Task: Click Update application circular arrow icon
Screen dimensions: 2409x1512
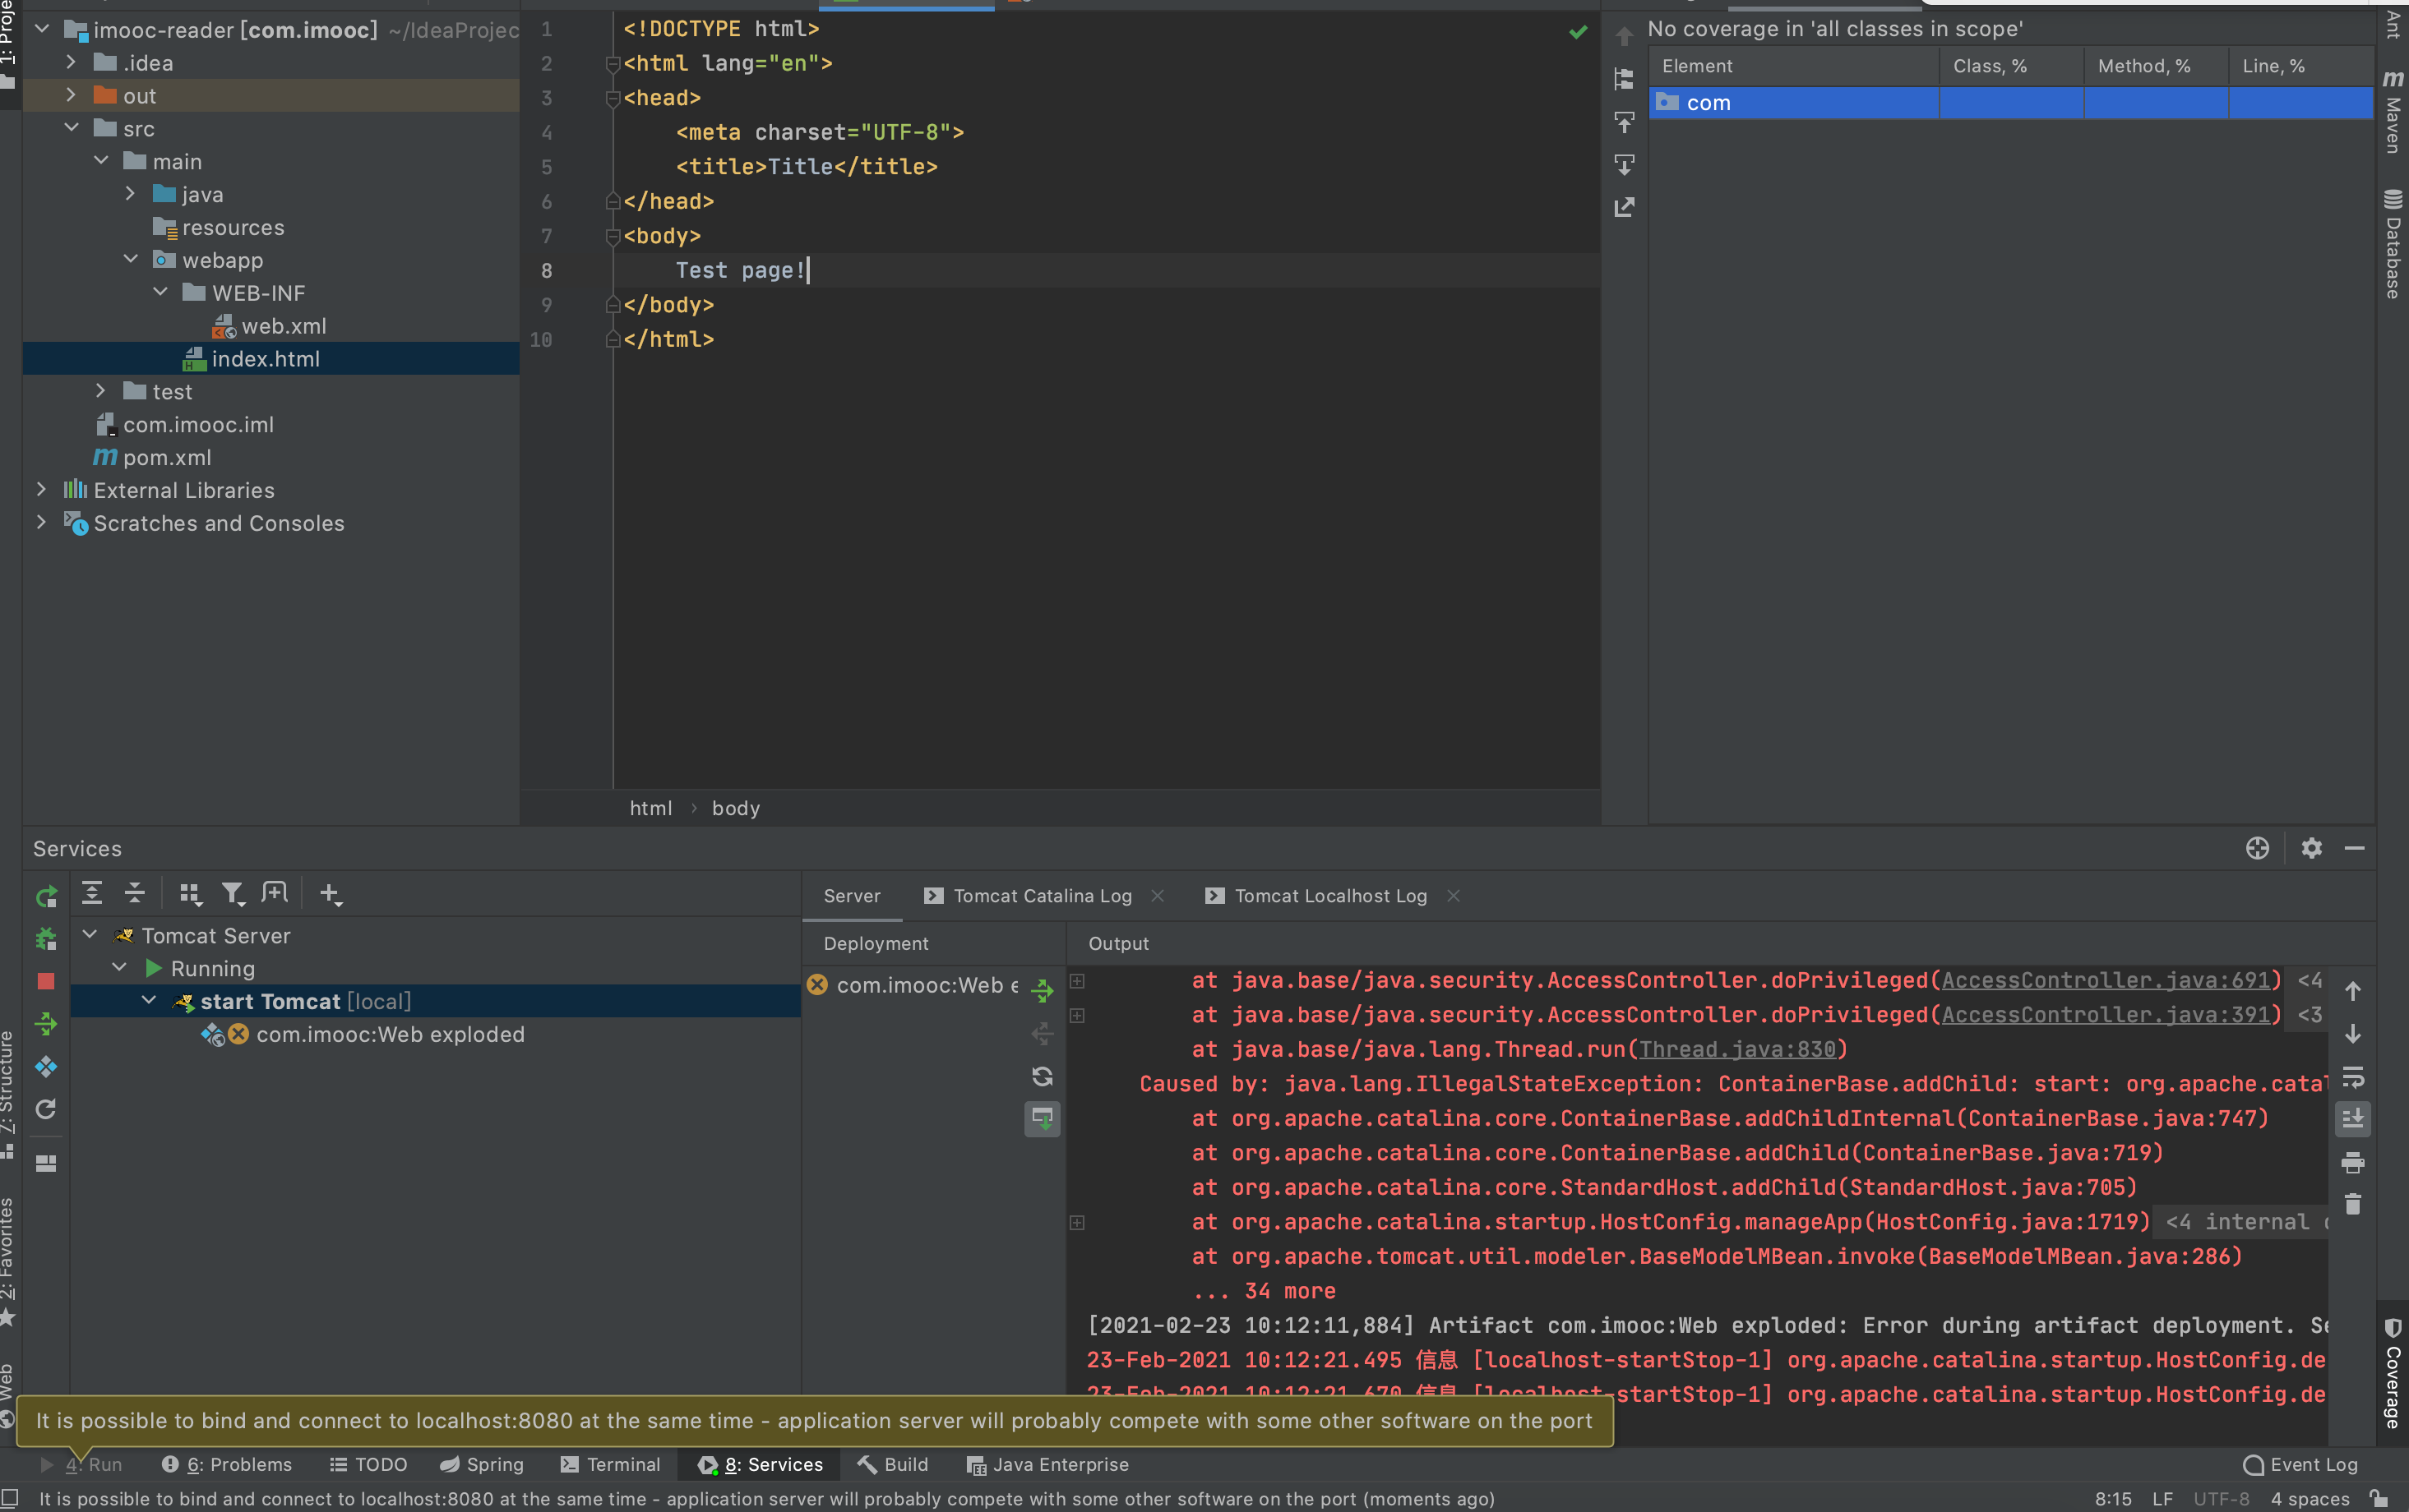Action: pyautogui.click(x=46, y=1109)
